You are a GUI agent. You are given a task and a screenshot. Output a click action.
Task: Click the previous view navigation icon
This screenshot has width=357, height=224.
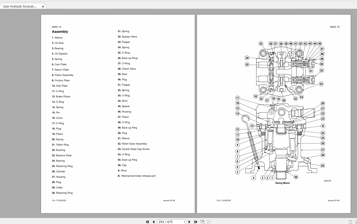coord(202,222)
